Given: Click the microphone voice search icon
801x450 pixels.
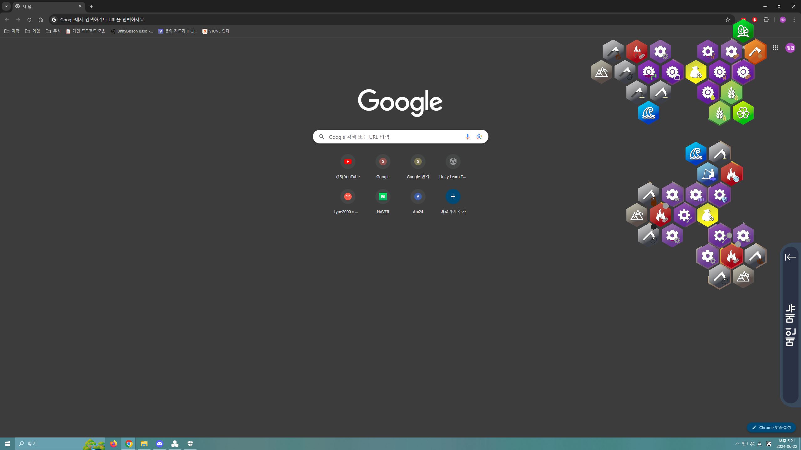Looking at the screenshot, I should pyautogui.click(x=467, y=137).
